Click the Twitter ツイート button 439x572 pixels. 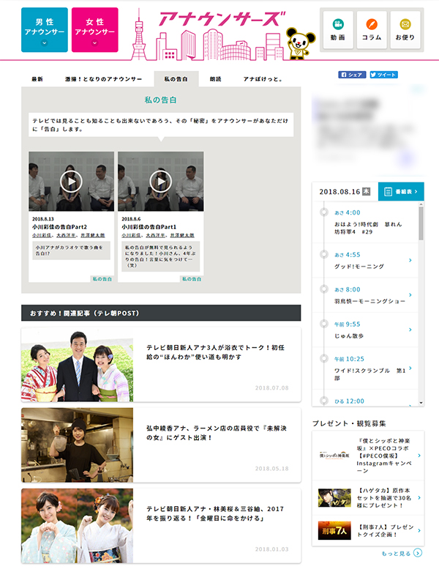pos(384,75)
